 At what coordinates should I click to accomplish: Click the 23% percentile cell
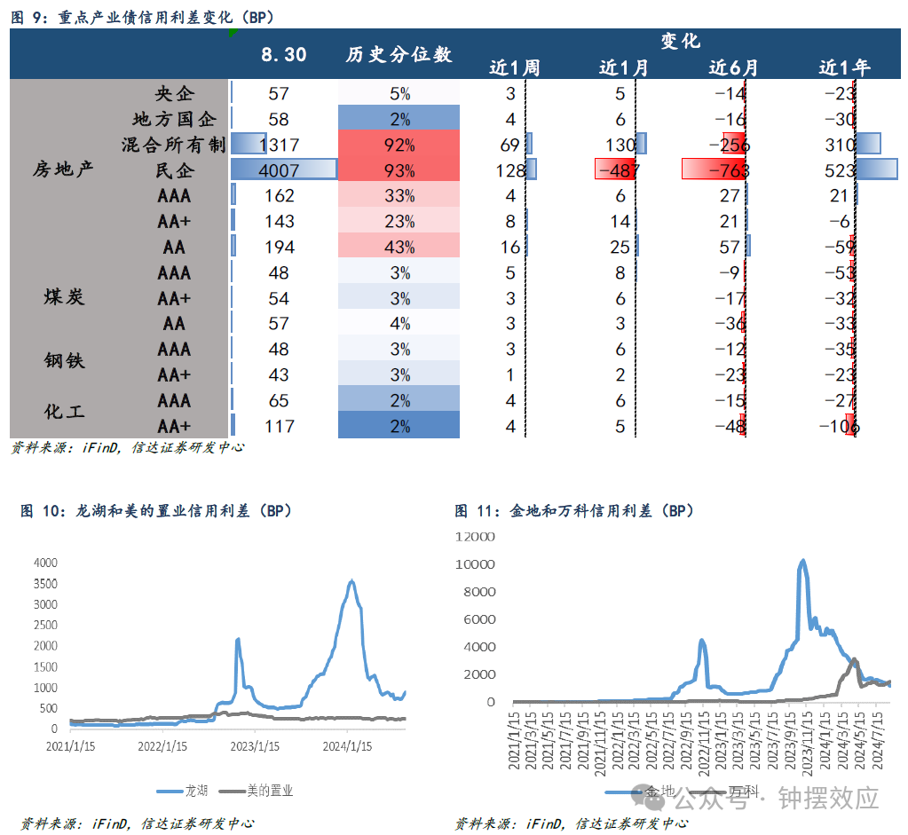point(399,221)
